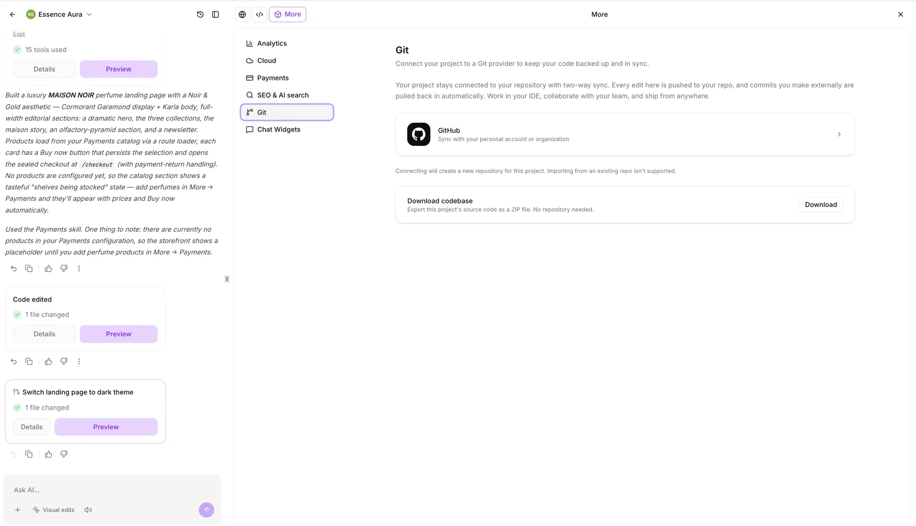Copy the MAISON NOIR response text
916x526 pixels.
pos(29,269)
